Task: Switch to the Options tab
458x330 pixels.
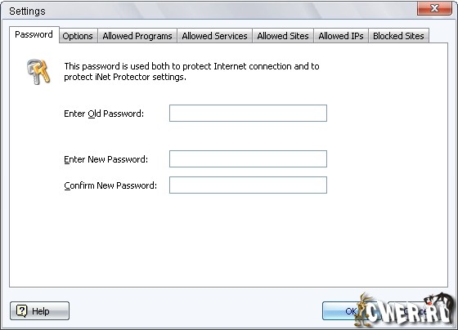Action: [x=78, y=36]
